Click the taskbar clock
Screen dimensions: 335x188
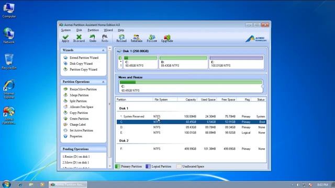click(x=322, y=184)
